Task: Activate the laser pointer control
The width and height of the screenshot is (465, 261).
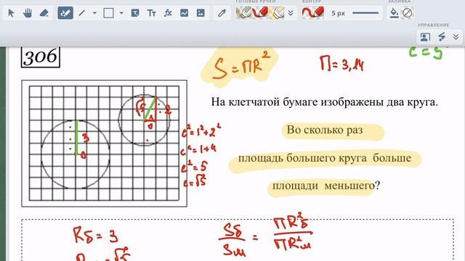Action: (442, 37)
